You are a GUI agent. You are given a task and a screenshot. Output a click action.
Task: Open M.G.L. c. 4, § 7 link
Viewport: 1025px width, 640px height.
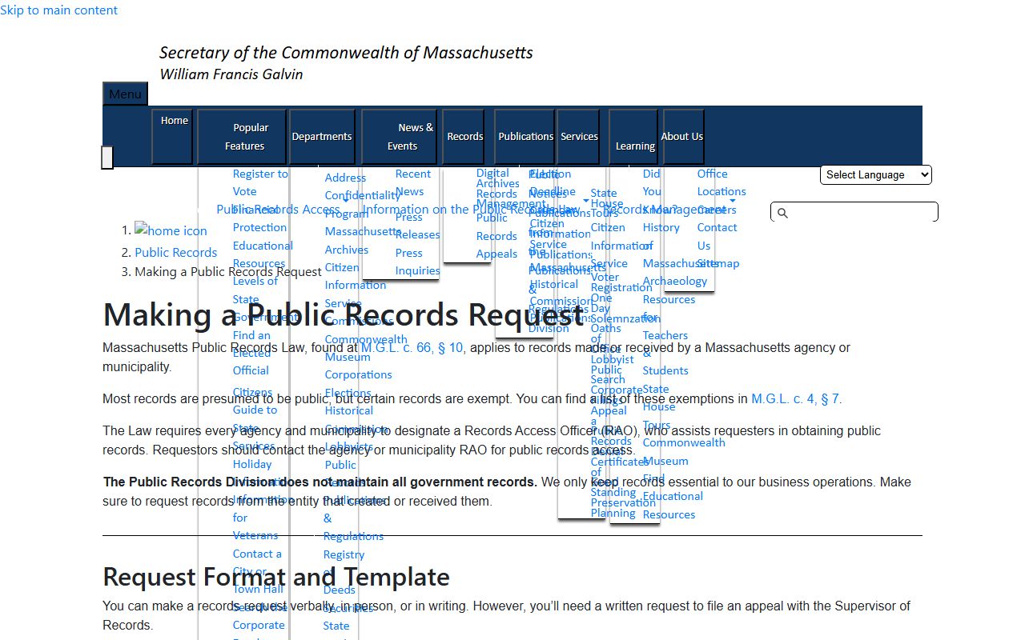coord(795,398)
